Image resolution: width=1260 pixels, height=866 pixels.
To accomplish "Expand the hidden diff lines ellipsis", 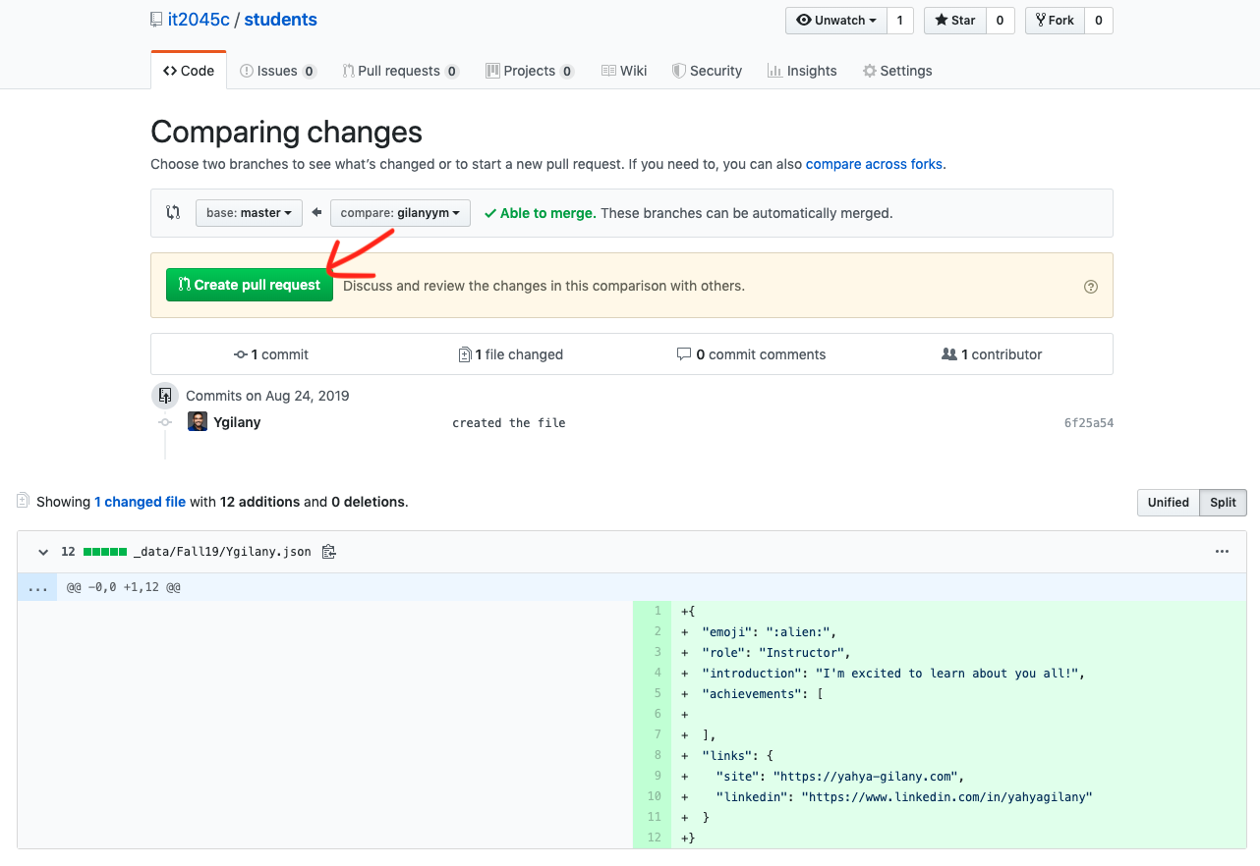I will pyautogui.click(x=37, y=587).
